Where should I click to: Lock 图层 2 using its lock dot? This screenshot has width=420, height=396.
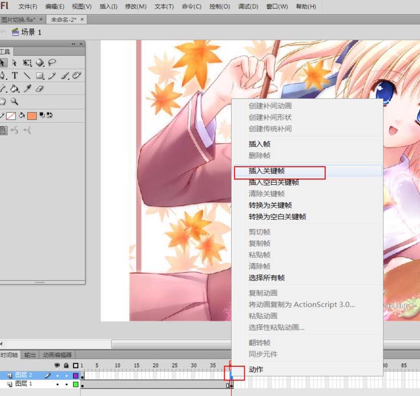pos(66,375)
